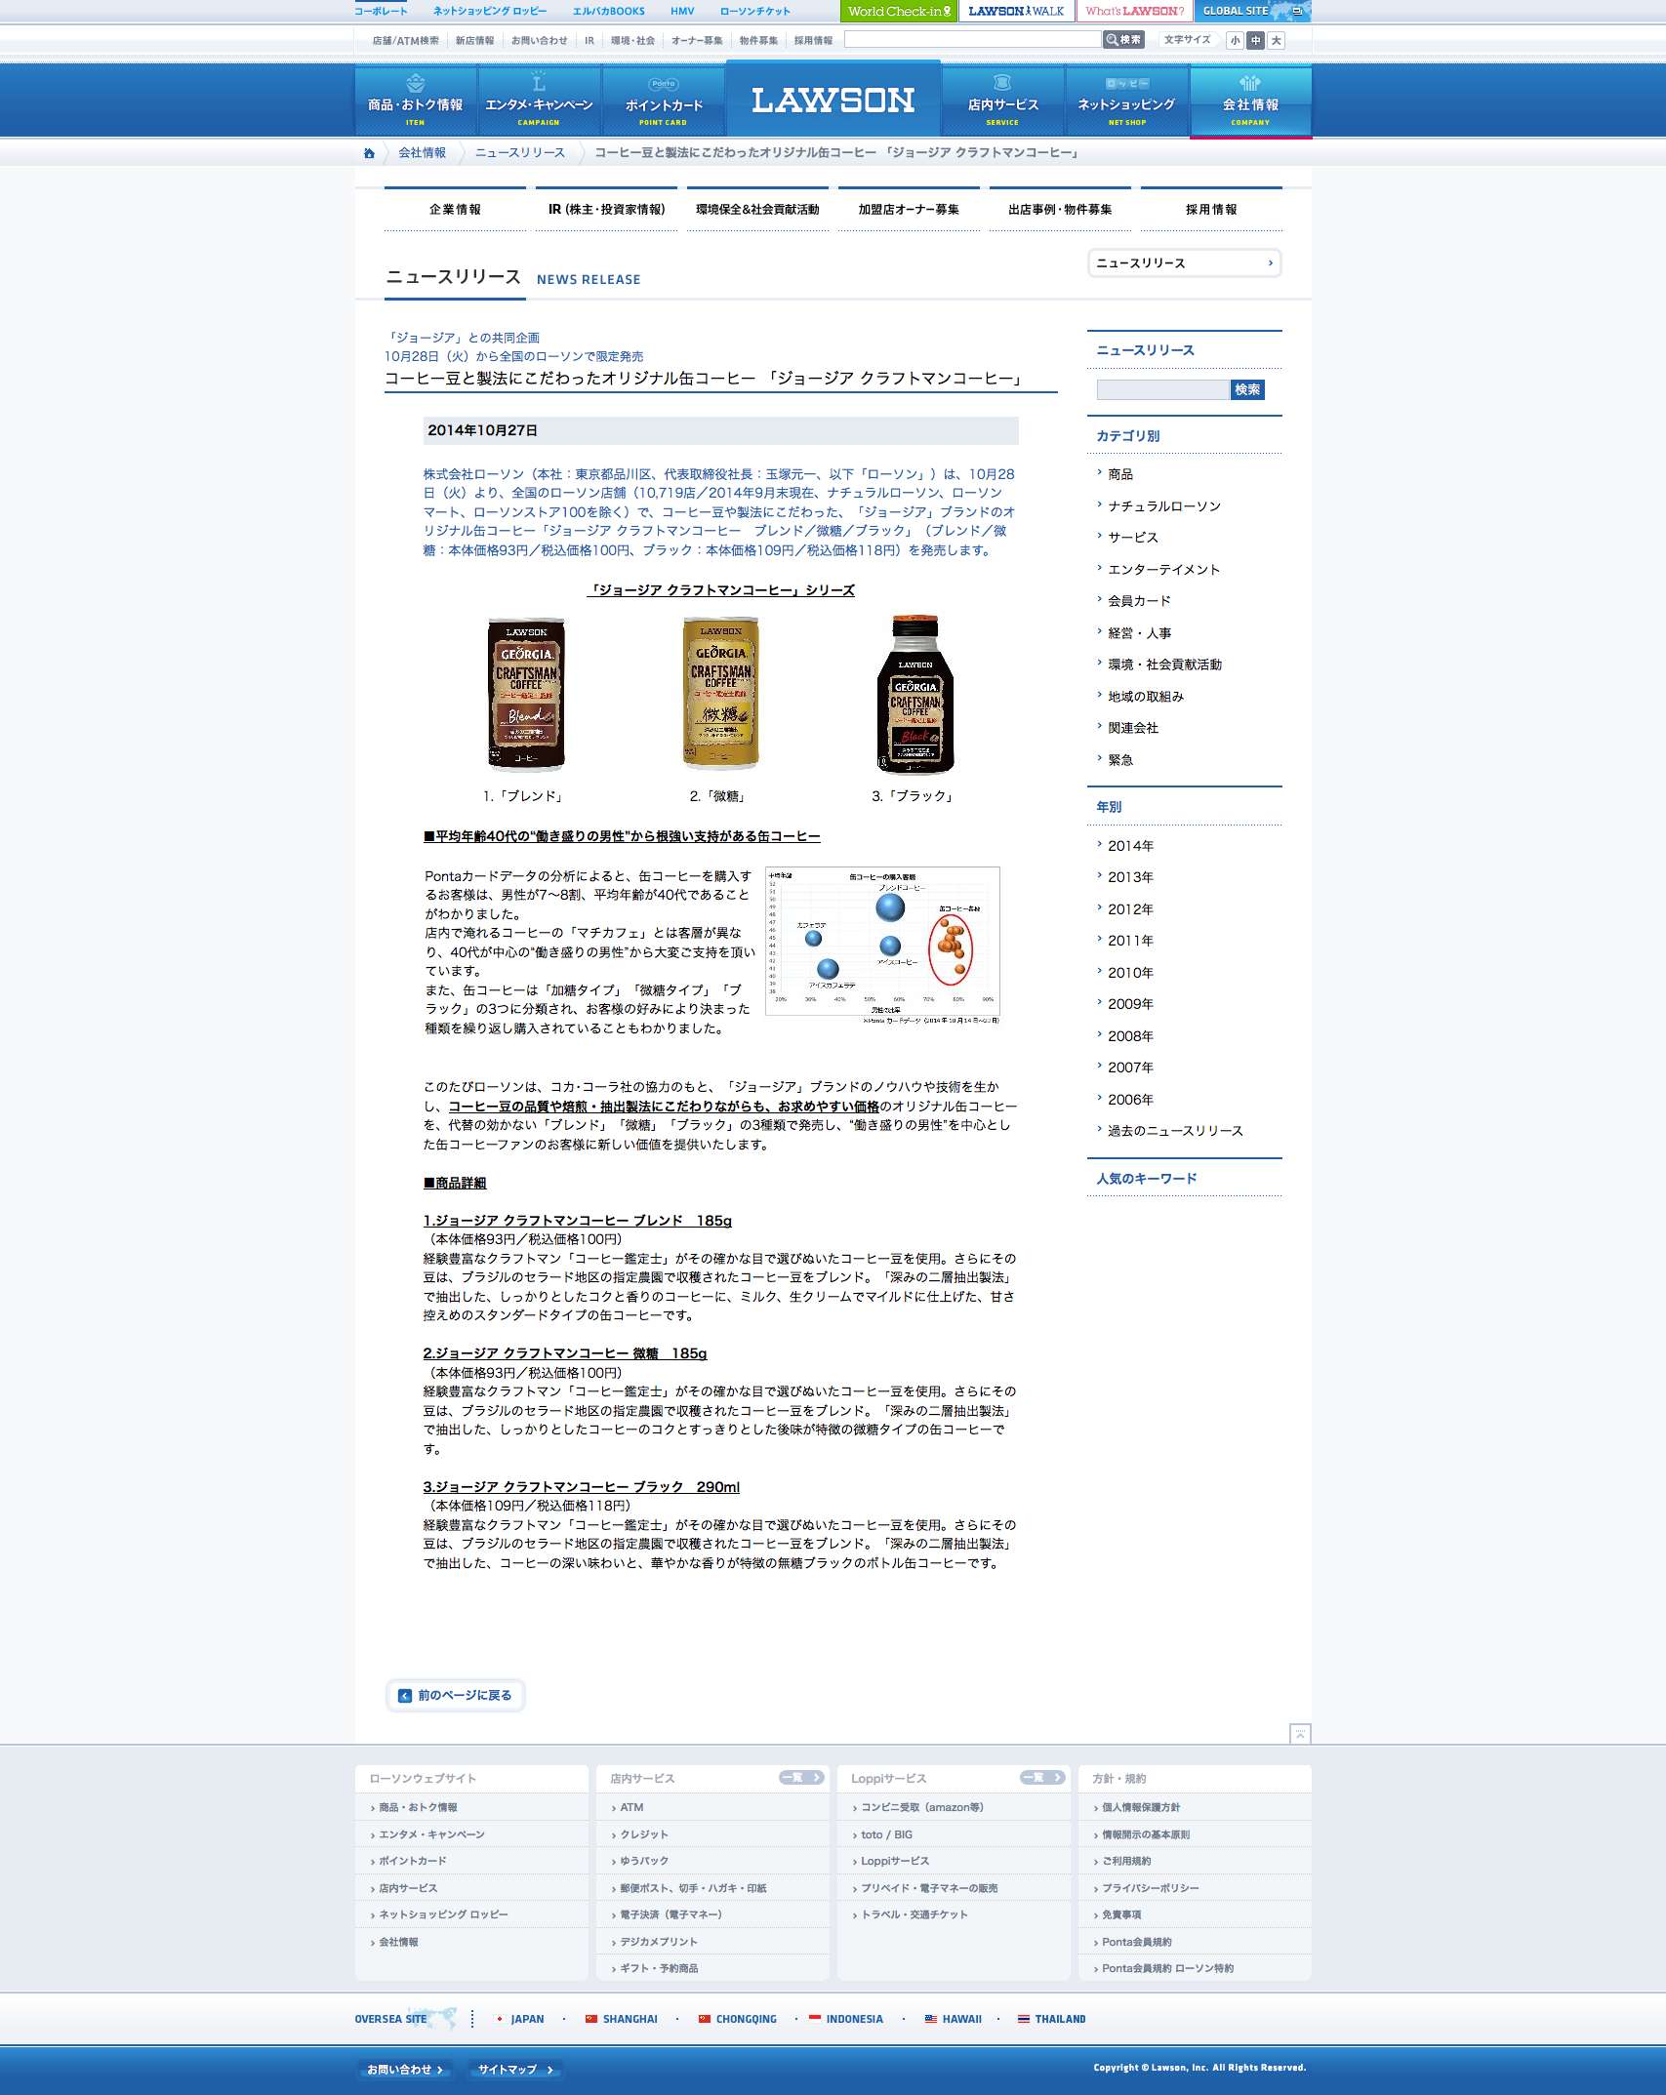Screen dimensions: 1666x2095
Task: Click コーポレート top link
Action: click(381, 11)
